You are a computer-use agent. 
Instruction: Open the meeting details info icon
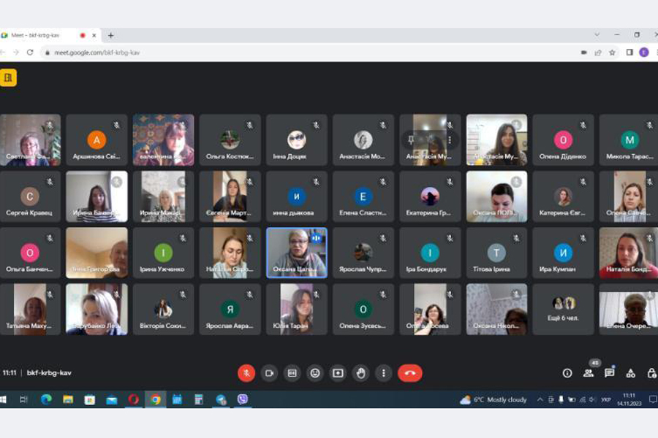click(x=567, y=373)
